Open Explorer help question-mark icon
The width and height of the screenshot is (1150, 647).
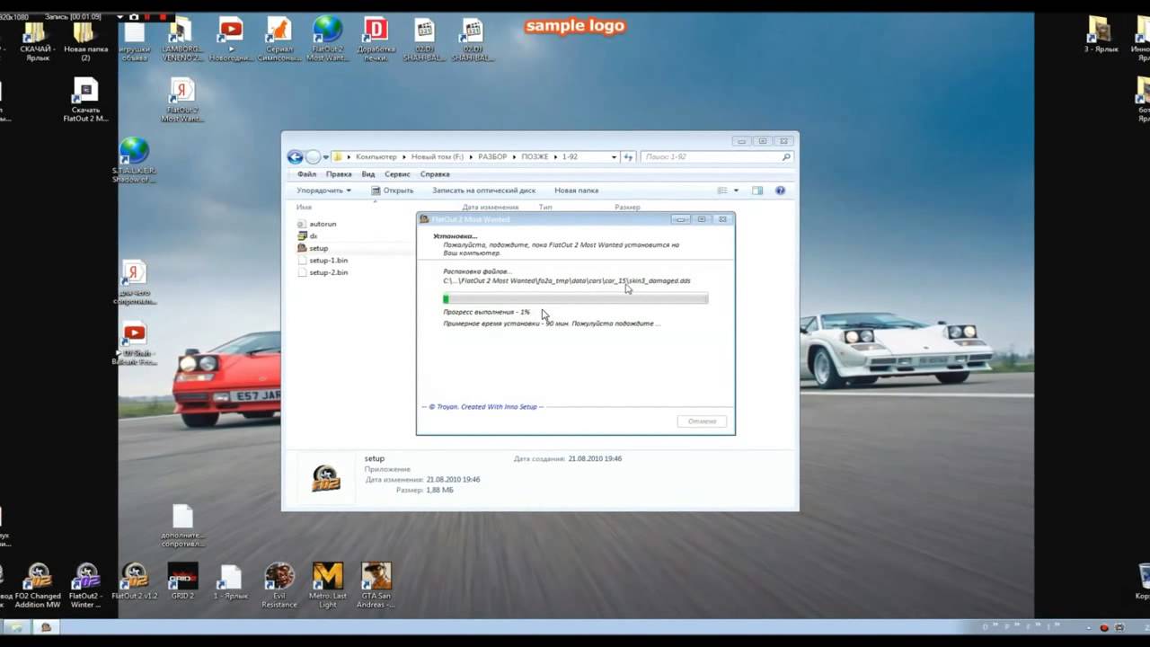tap(780, 191)
